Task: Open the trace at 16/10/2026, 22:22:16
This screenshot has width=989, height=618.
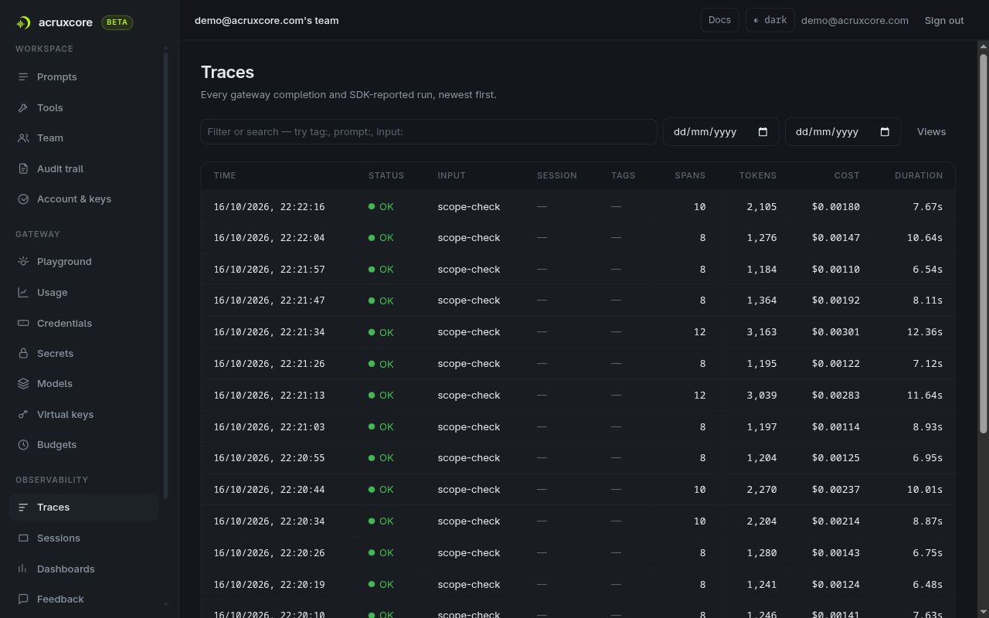Action: point(578,207)
